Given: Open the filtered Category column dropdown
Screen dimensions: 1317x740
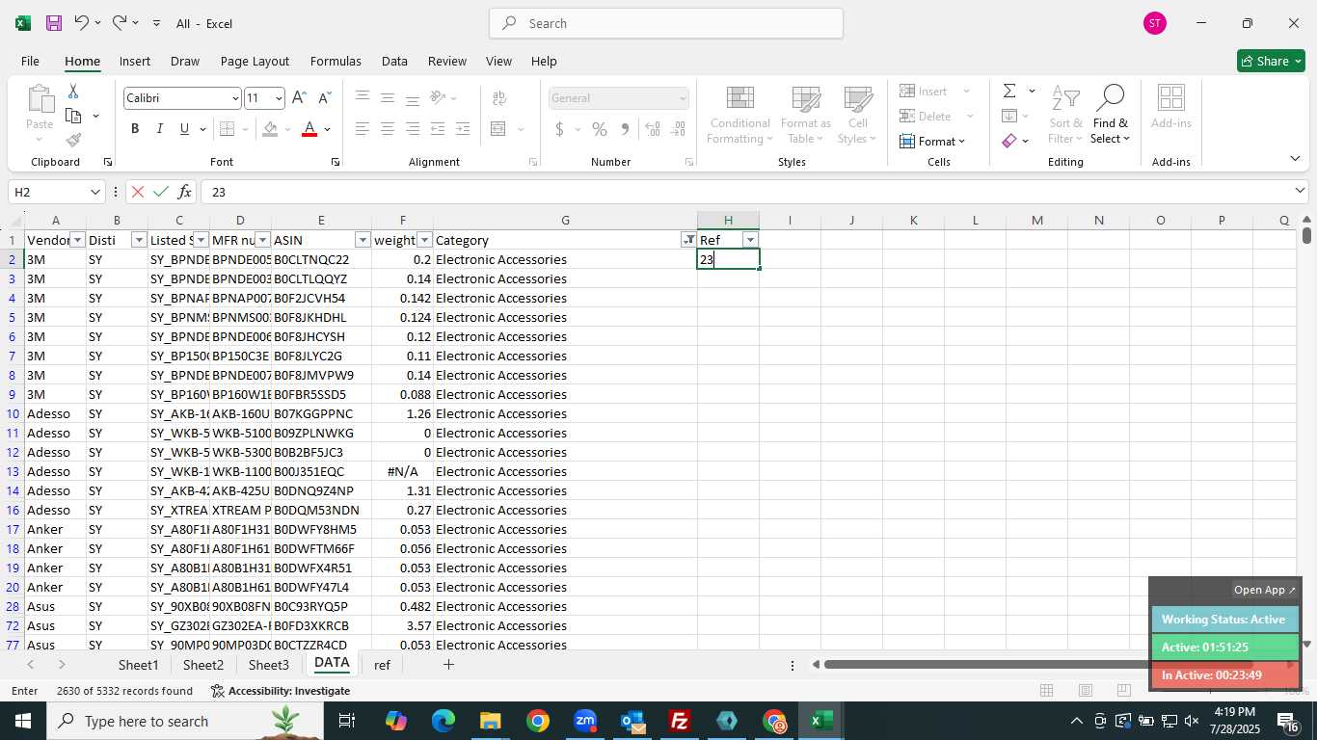Looking at the screenshot, I should [x=688, y=240].
